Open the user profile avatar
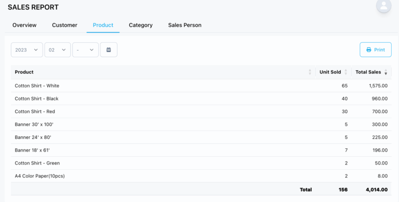 383,5
